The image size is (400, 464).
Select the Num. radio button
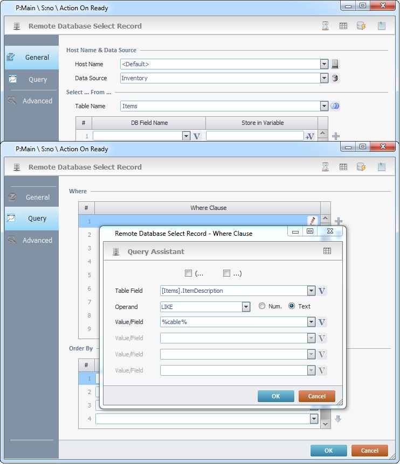pos(263,306)
